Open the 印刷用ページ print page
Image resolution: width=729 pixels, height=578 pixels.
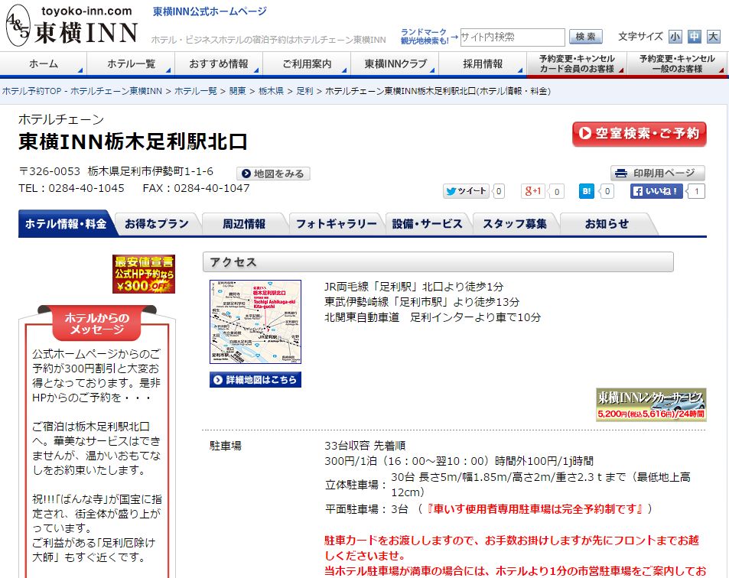coord(657,174)
